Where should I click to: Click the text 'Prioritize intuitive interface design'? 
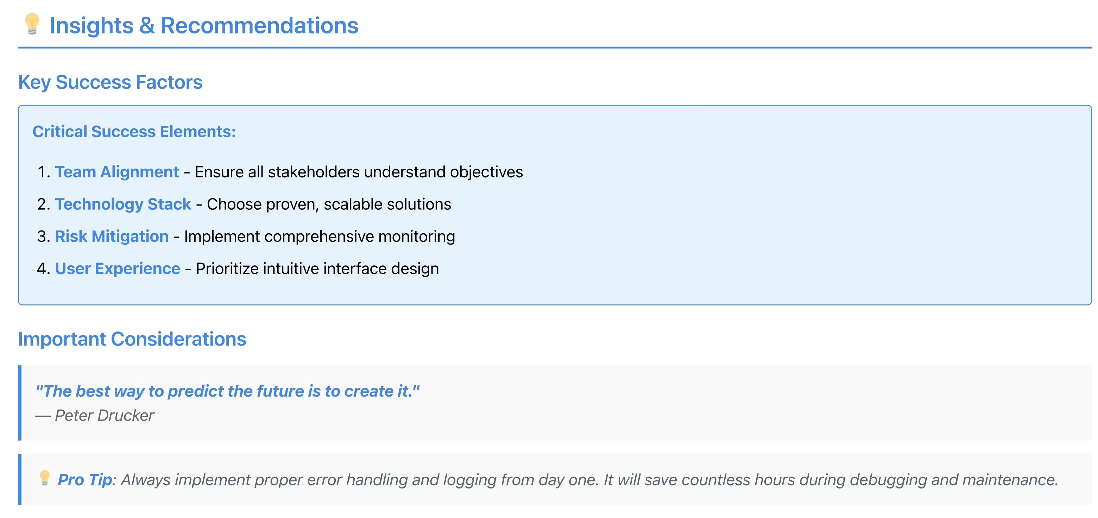(x=317, y=269)
